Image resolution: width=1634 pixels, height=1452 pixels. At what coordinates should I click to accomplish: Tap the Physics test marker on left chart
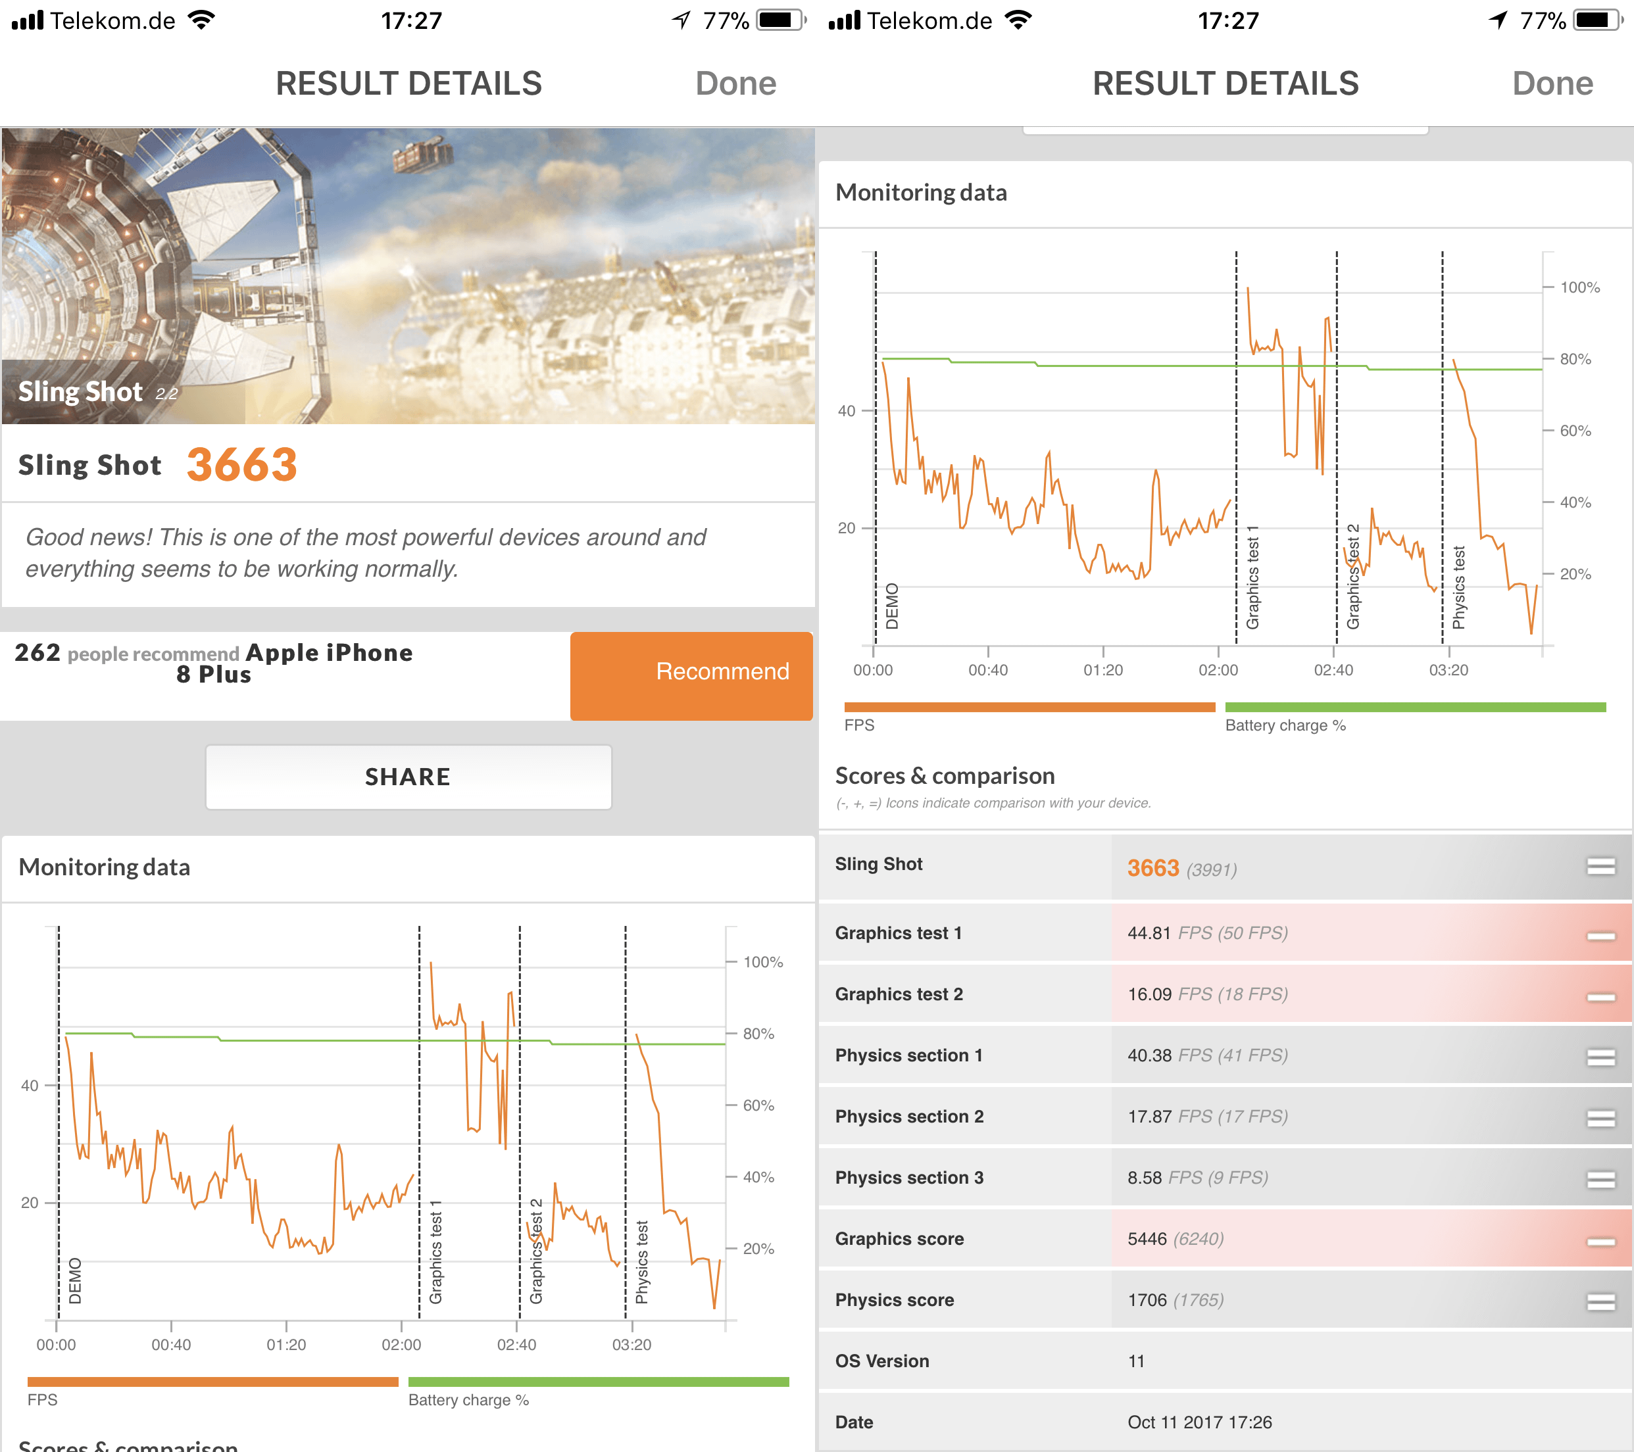(642, 1261)
